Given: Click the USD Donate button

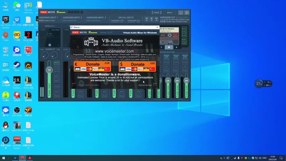Looking at the screenshot, I should 137,66.
